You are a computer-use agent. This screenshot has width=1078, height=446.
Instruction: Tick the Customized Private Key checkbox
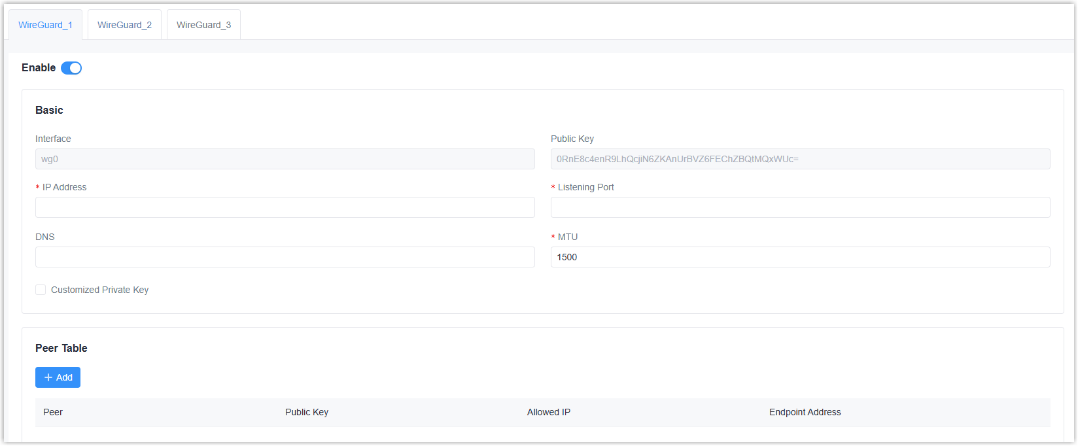41,290
